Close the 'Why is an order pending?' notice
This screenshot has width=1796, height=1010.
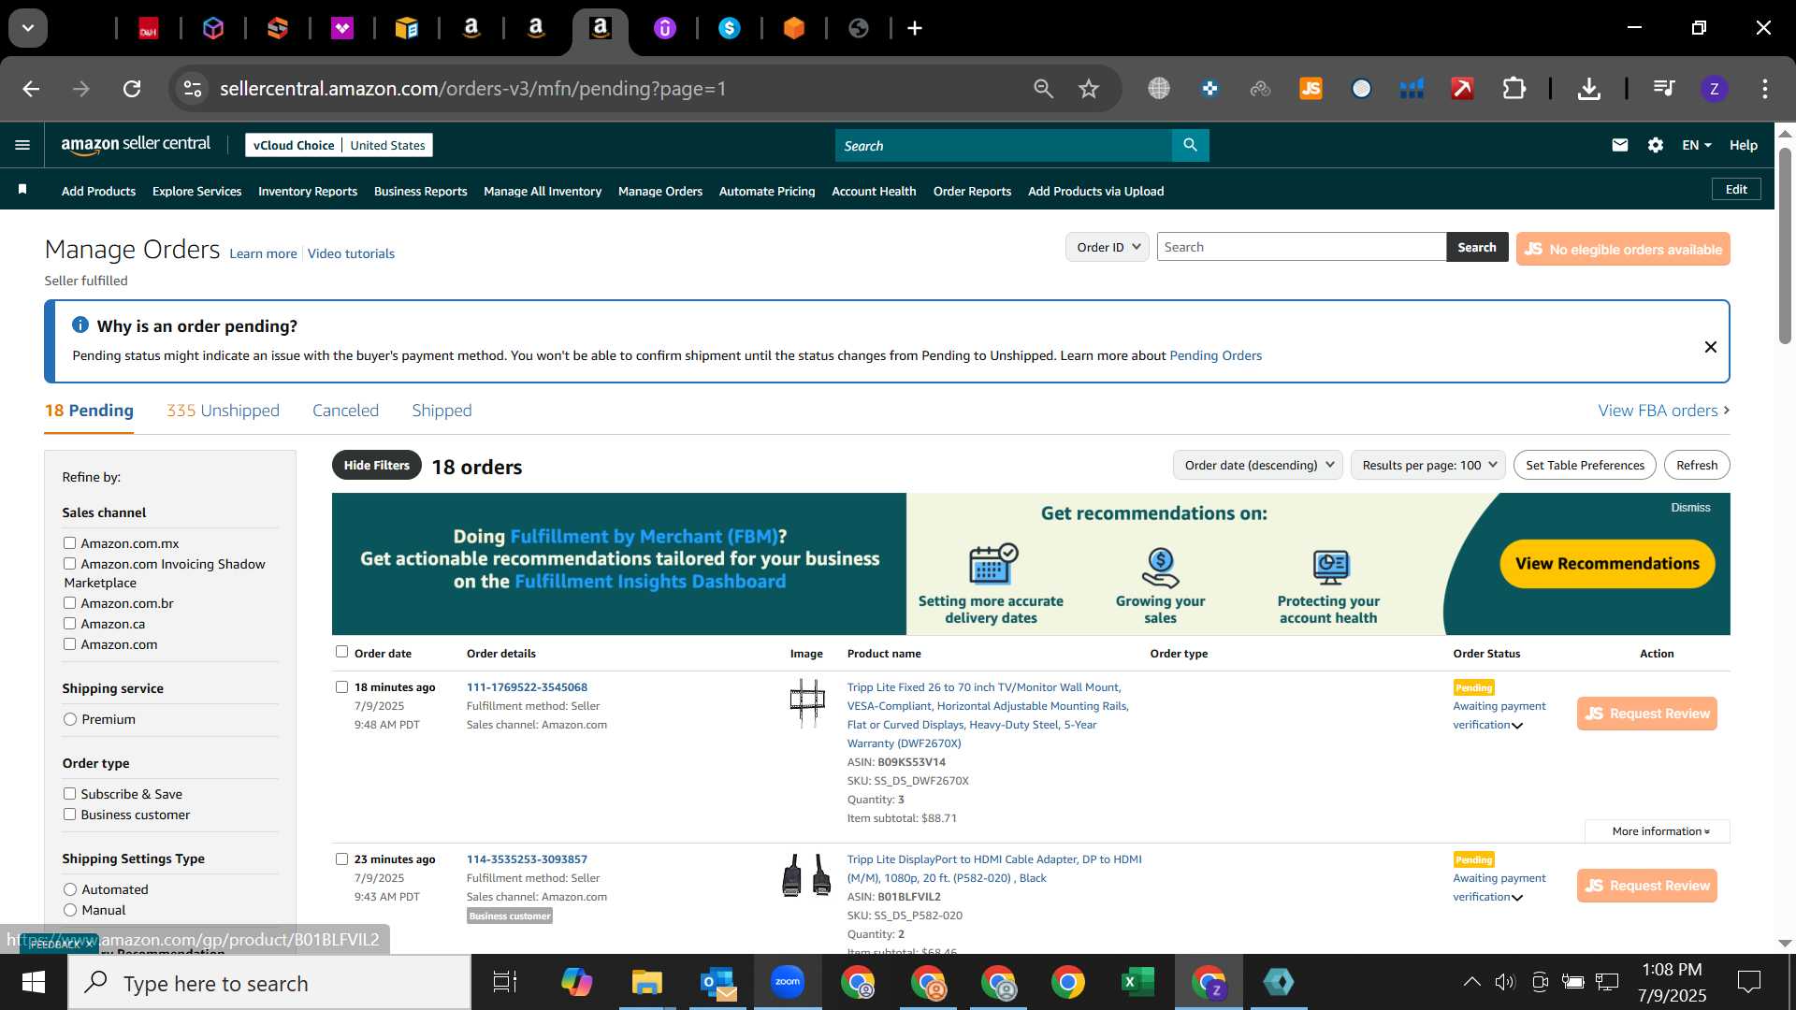(1710, 347)
